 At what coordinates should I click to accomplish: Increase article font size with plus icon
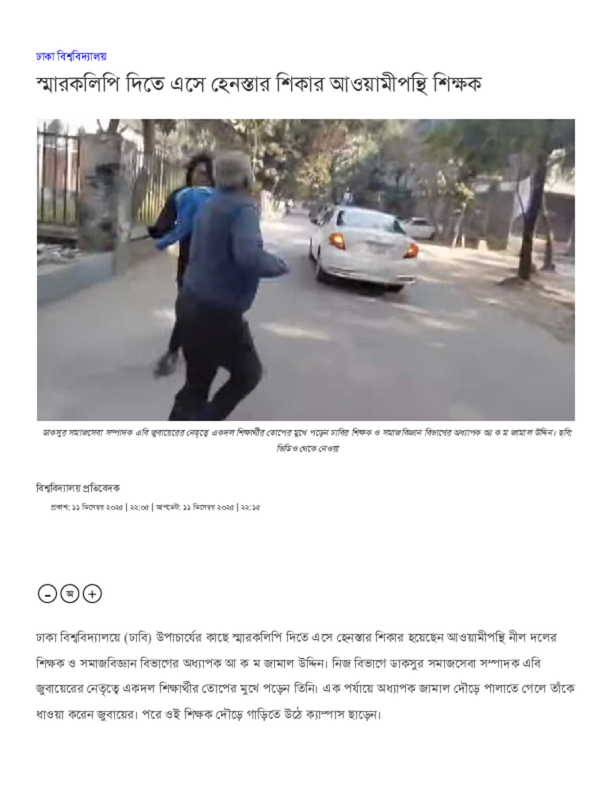tap(92, 594)
